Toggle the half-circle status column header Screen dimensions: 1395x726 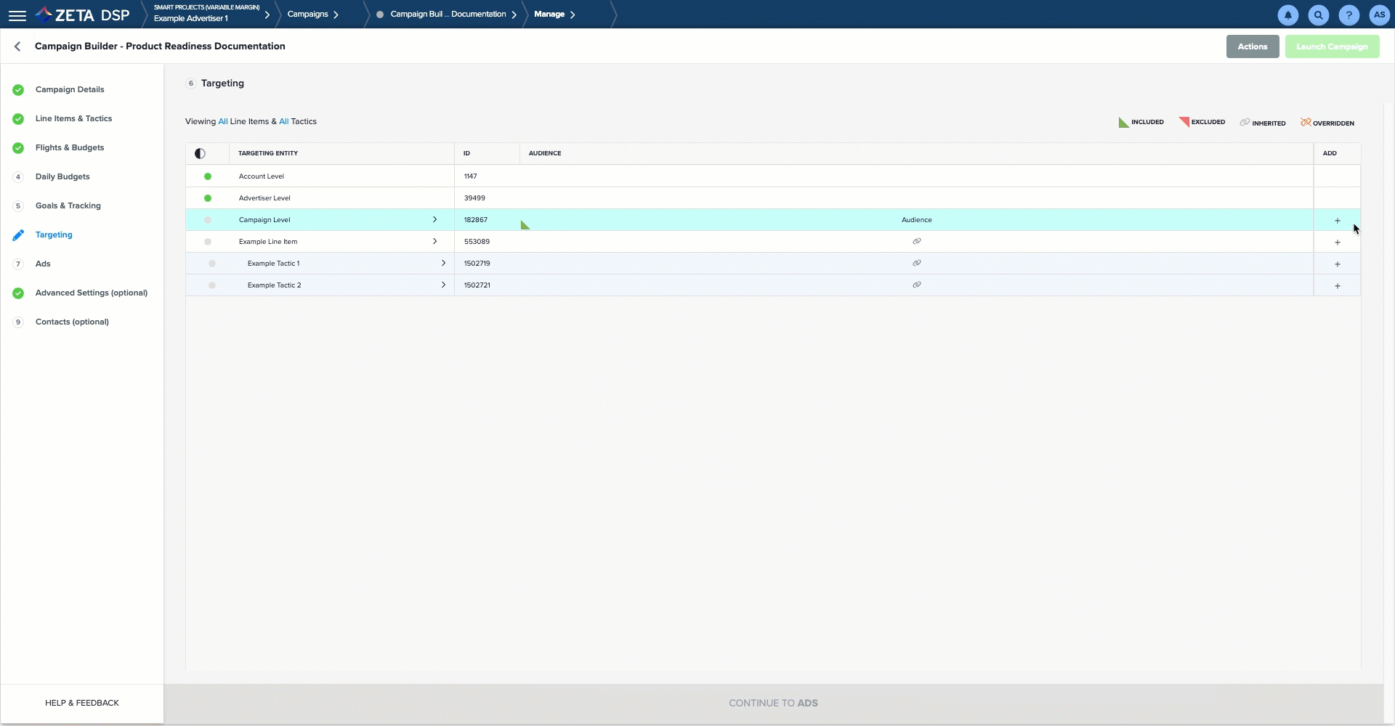pyautogui.click(x=200, y=154)
